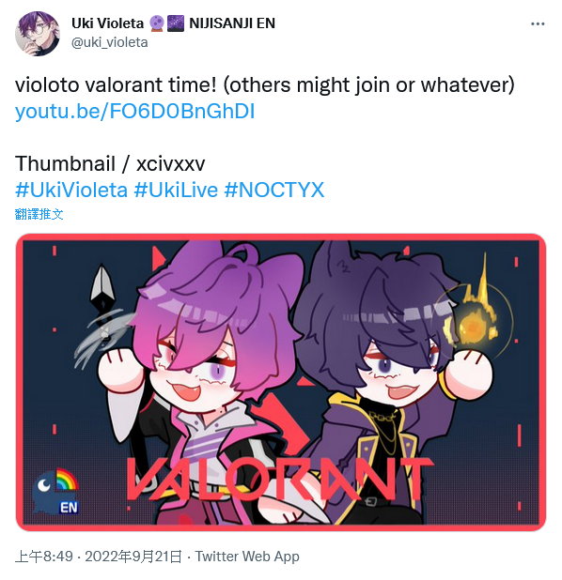The width and height of the screenshot is (562, 580).
Task: Click the Twitter Web App source label
Action: pyautogui.click(x=247, y=557)
